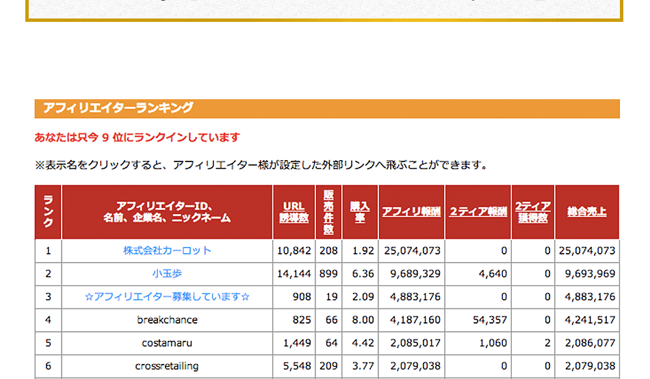Click the 購入率 column header

click(x=360, y=212)
